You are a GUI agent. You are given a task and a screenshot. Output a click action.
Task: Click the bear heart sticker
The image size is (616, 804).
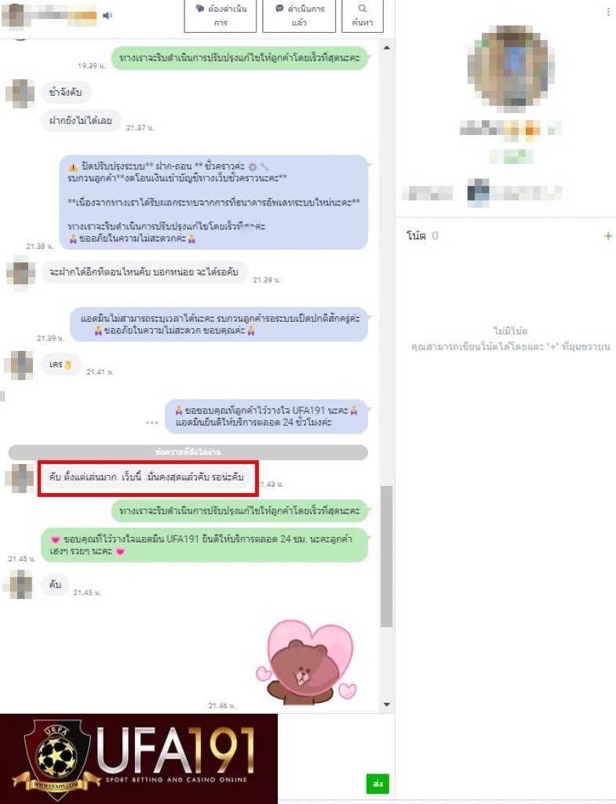coord(306,661)
